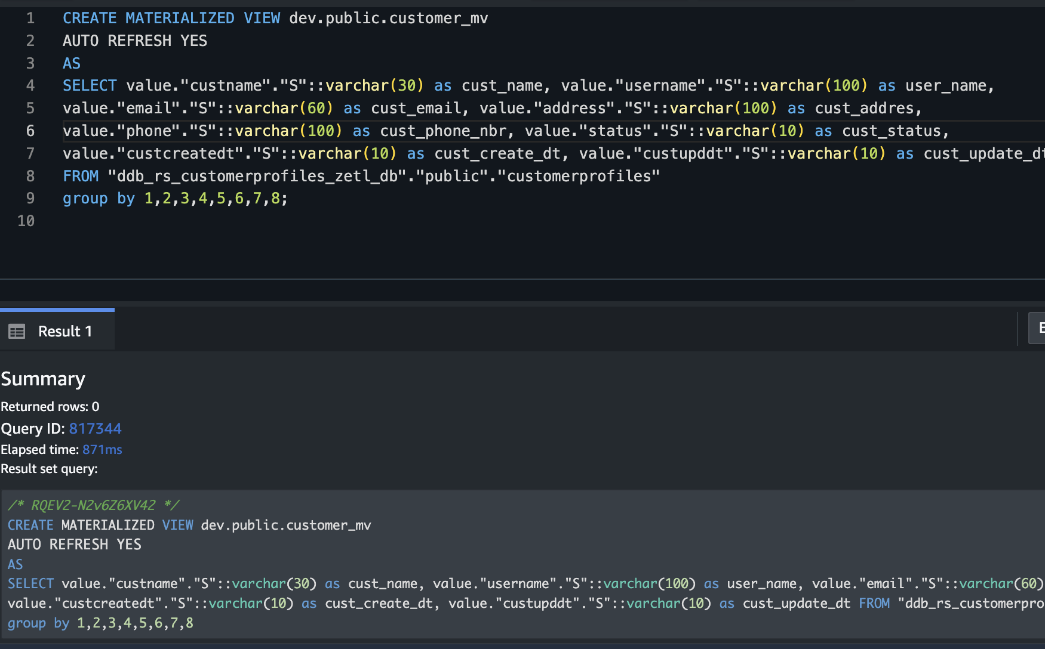
Task: Click the 'group by' text on editor line 9
Action: (x=99, y=198)
